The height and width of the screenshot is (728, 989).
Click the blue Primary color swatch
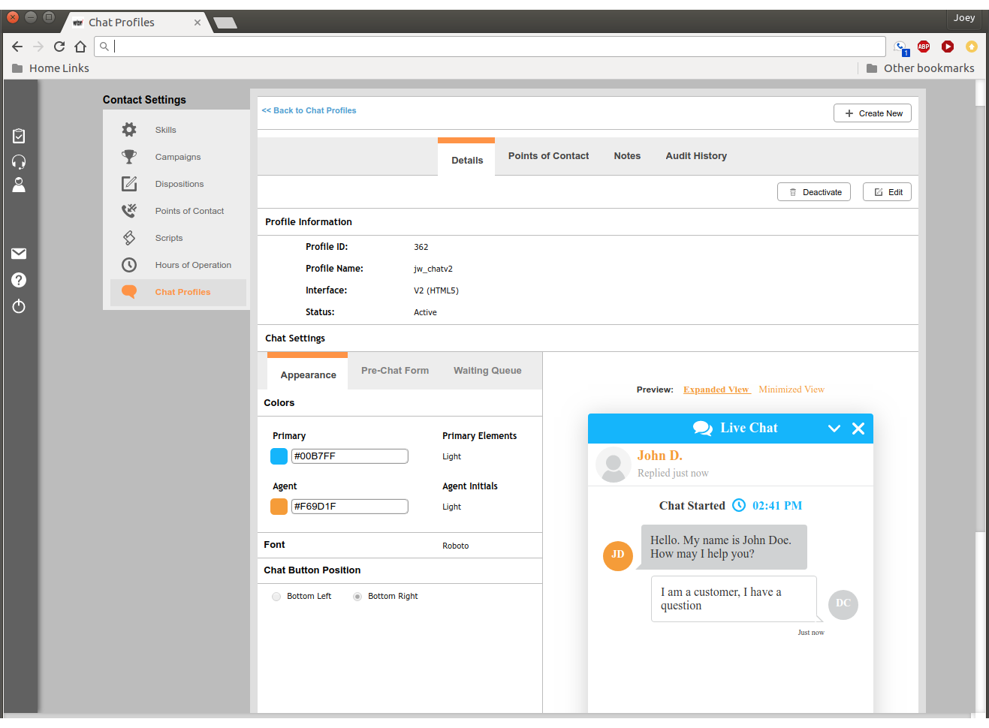tap(278, 456)
